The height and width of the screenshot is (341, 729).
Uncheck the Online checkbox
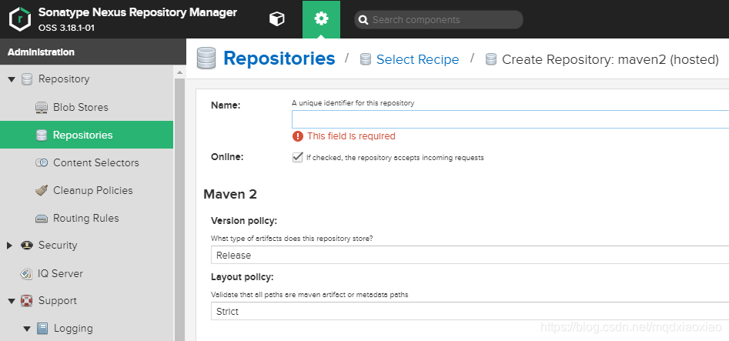[x=297, y=157]
